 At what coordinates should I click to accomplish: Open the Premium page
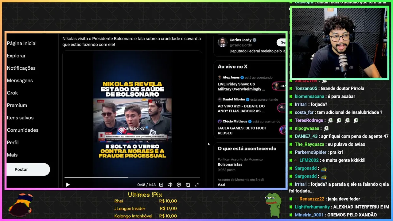tap(17, 105)
